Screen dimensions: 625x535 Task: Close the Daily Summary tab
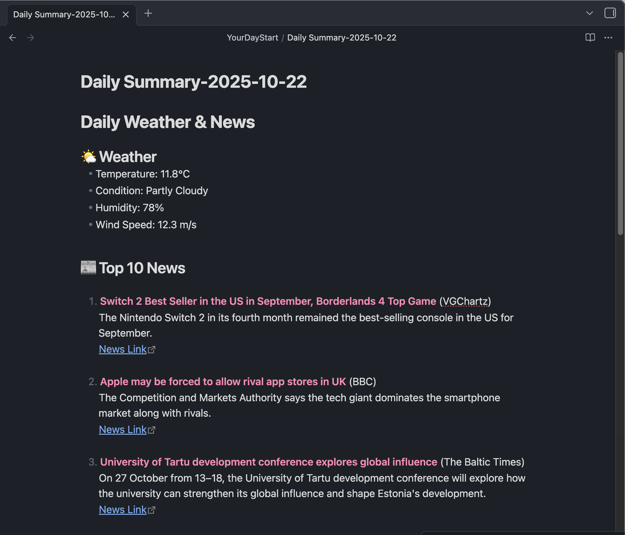pyautogui.click(x=126, y=14)
